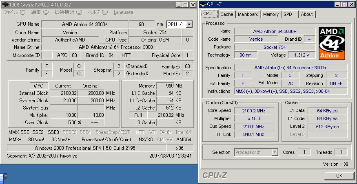Click the Code Name Venice field in CrystalCPUID

70,33
